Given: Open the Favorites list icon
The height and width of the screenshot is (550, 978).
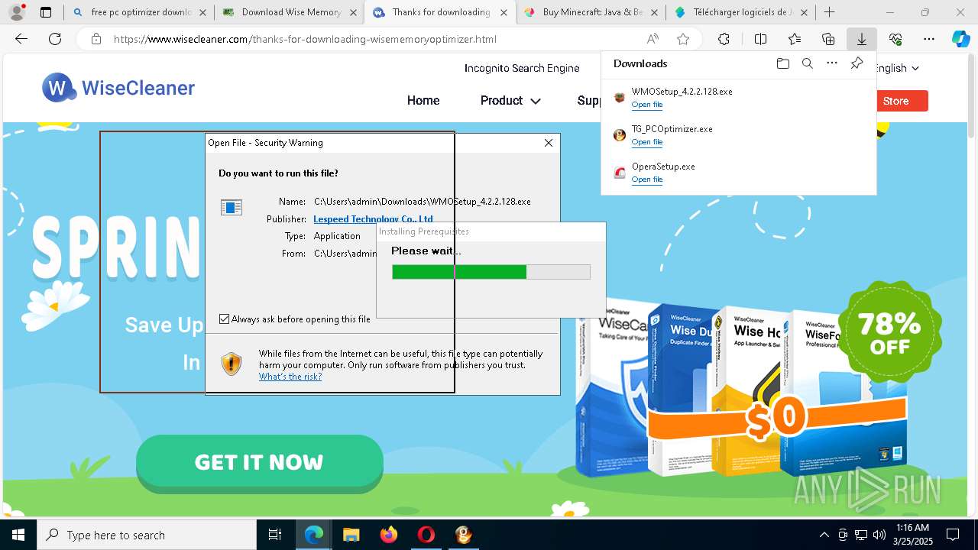Looking at the screenshot, I should (795, 39).
